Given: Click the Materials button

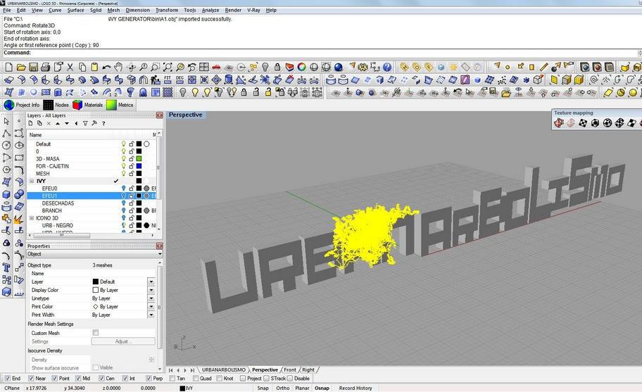Looking at the screenshot, I should 87,105.
